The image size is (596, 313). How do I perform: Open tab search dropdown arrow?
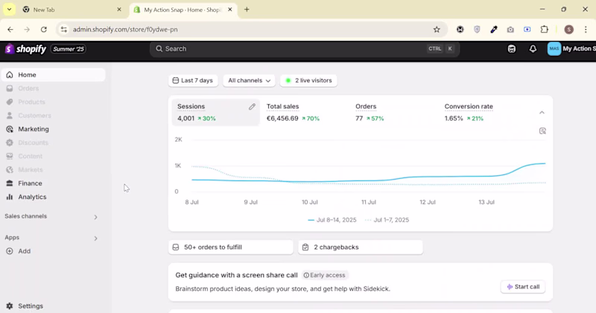coord(9,10)
